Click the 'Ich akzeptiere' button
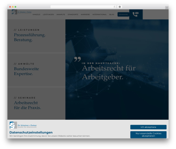Screen dimensions: 176x149 148,127
